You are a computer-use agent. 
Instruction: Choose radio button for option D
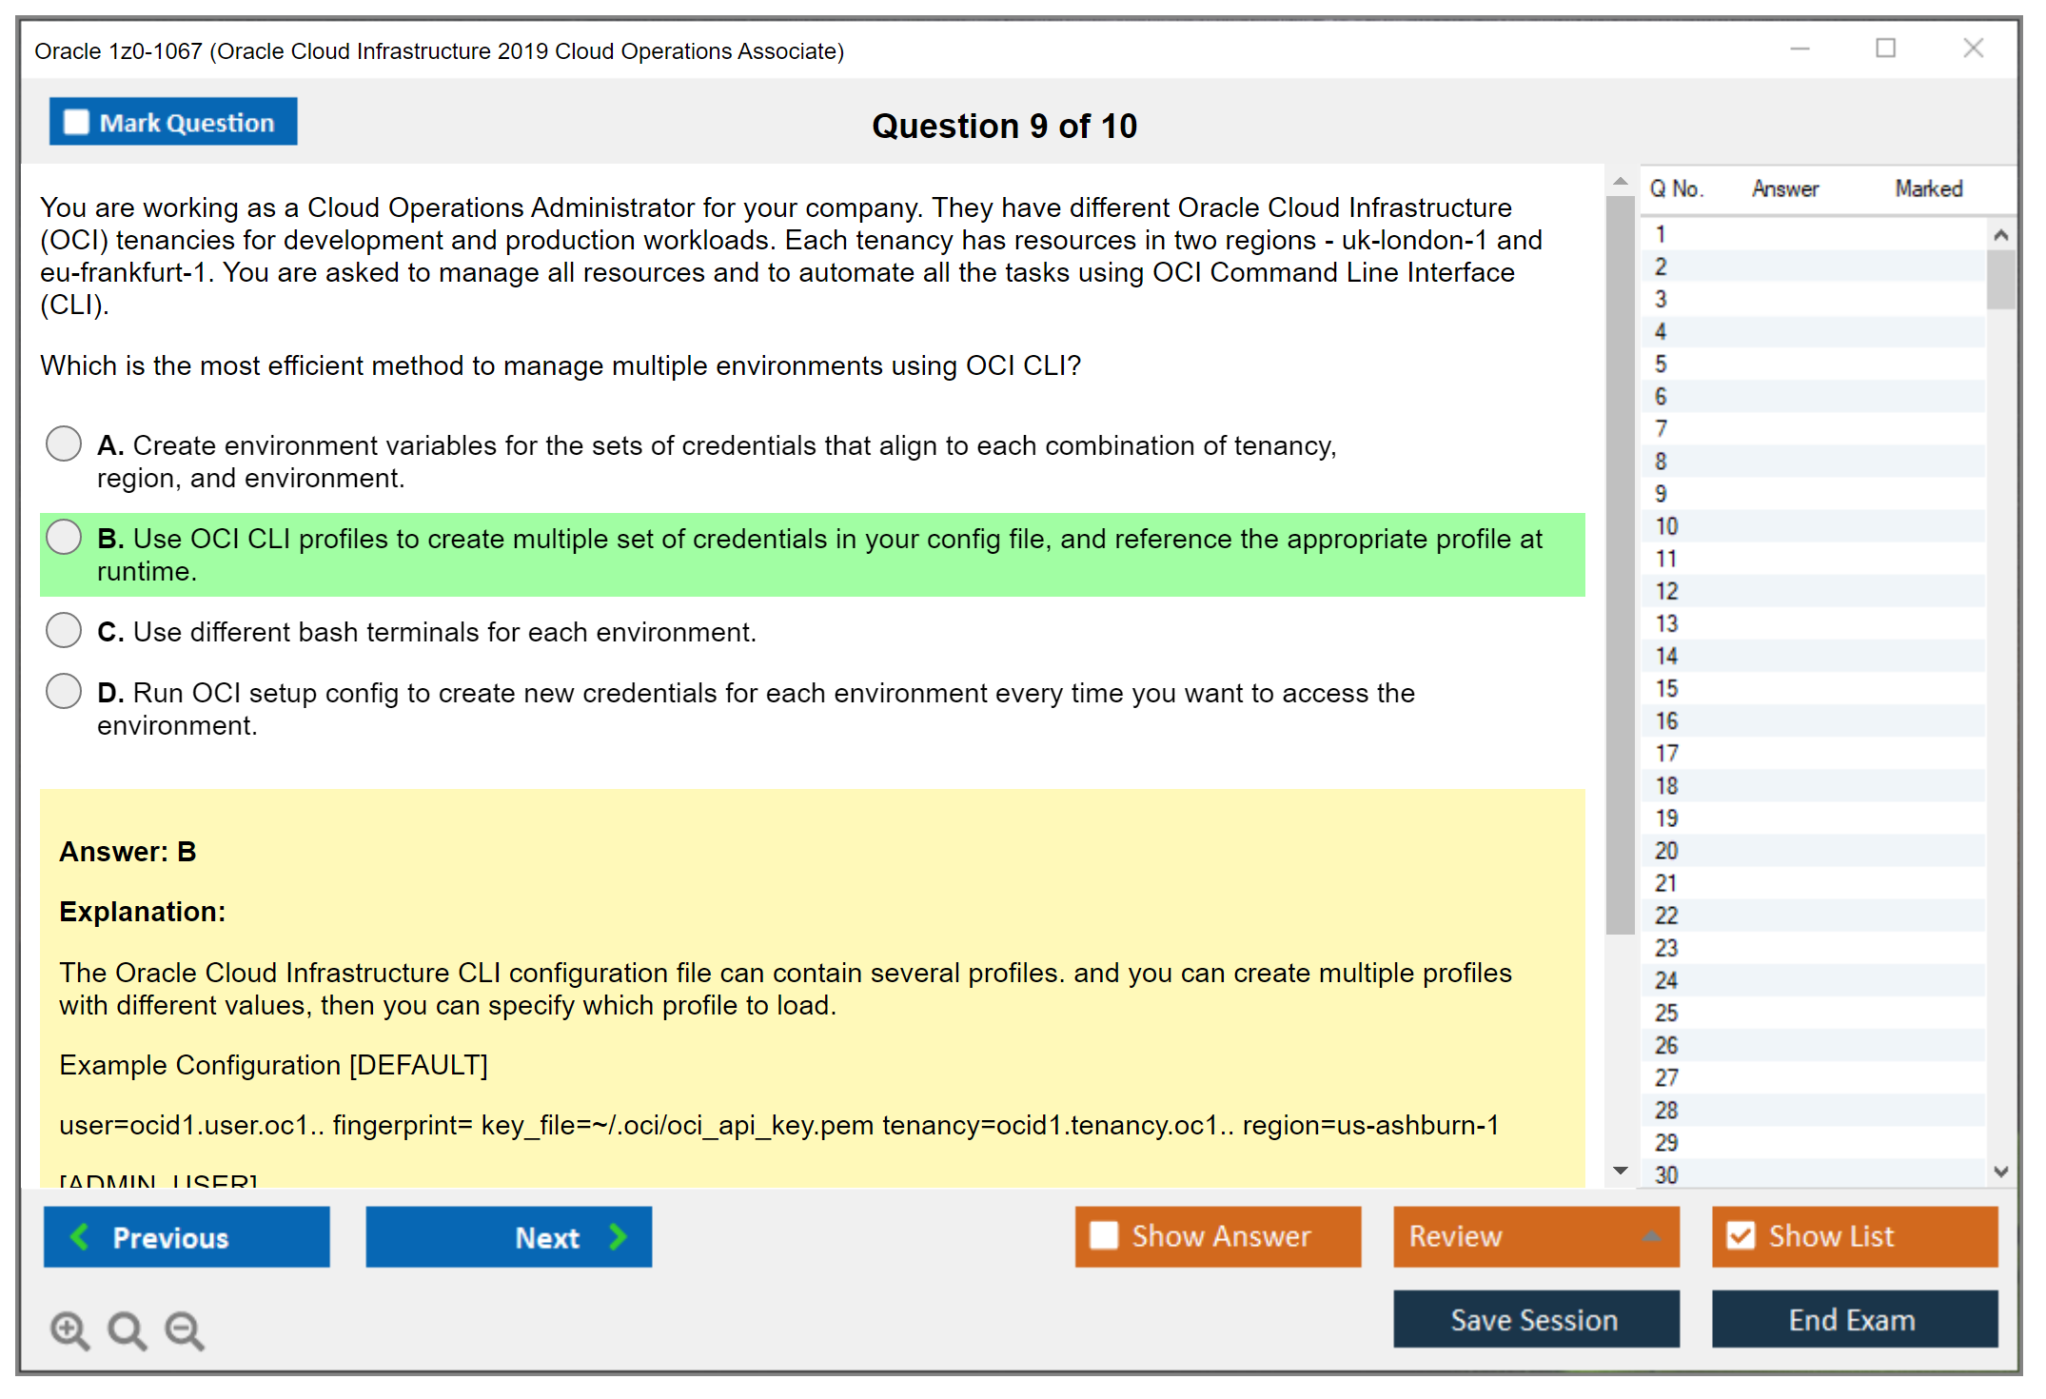[64, 691]
